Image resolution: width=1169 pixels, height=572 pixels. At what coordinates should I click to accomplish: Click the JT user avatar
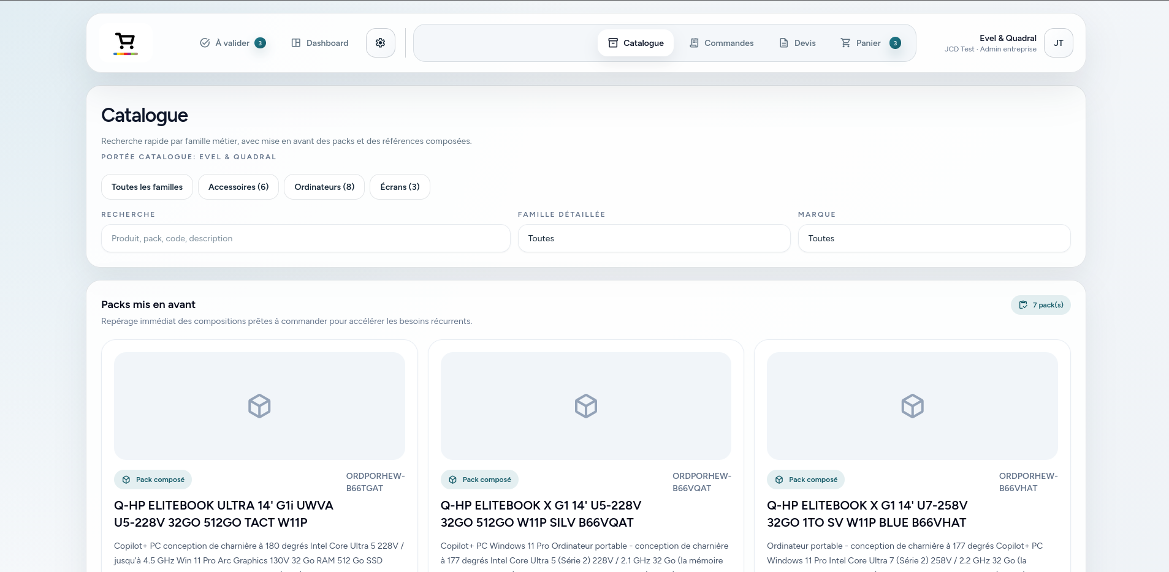[x=1059, y=43]
